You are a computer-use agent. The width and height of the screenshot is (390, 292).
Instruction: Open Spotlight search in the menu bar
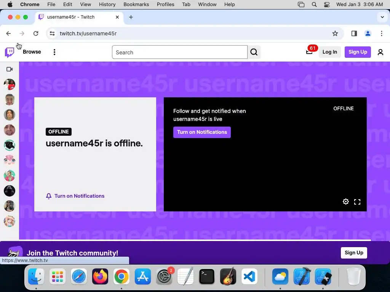tap(314, 5)
